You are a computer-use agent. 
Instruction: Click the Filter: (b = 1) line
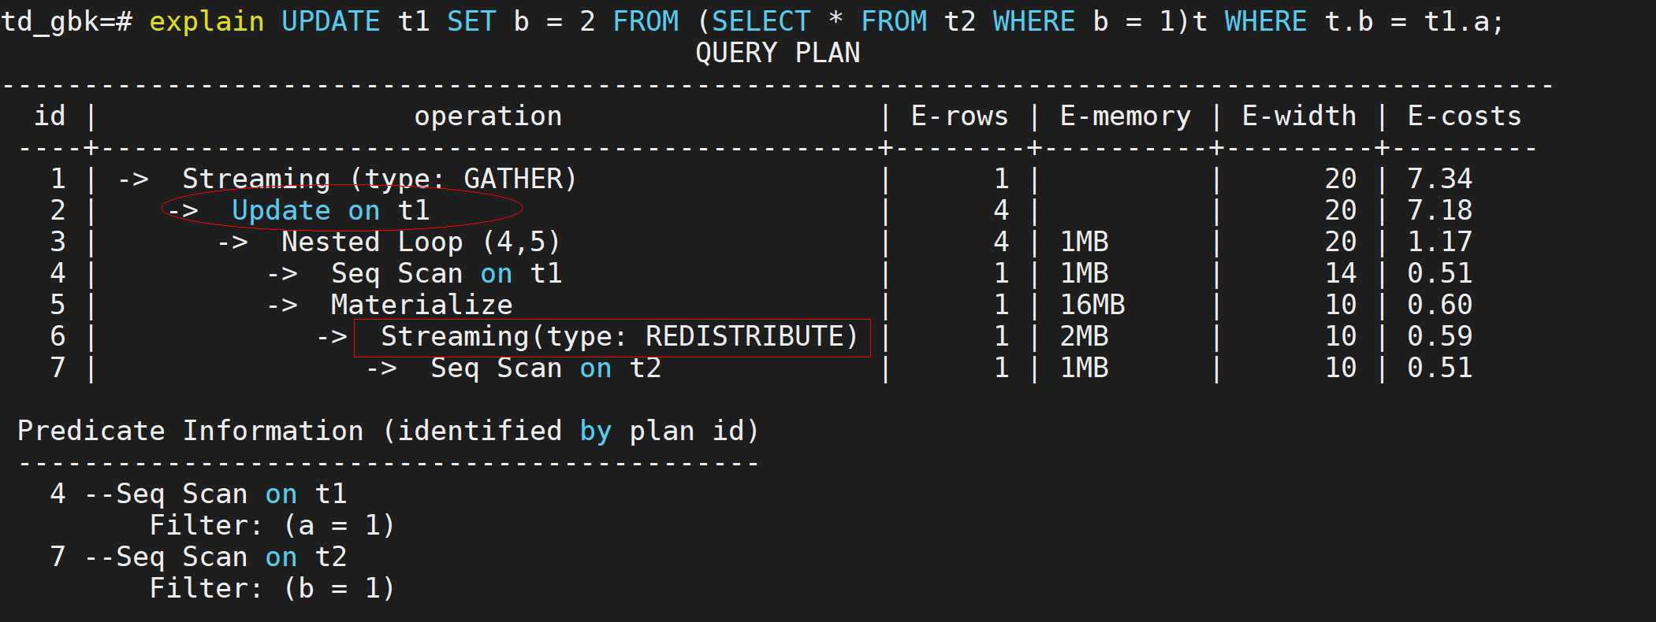(272, 589)
